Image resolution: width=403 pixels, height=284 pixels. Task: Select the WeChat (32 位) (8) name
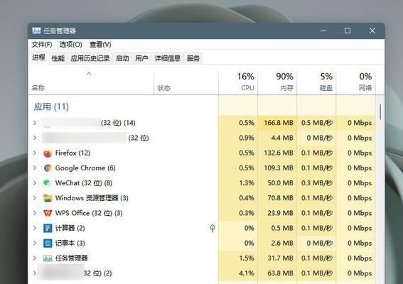[x=84, y=183]
